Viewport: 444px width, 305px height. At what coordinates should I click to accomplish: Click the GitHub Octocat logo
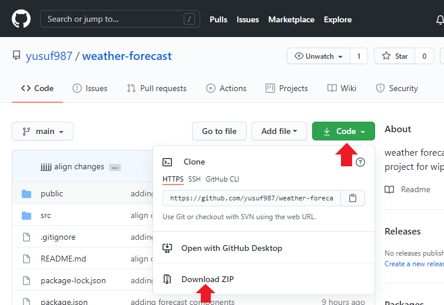(x=21, y=19)
